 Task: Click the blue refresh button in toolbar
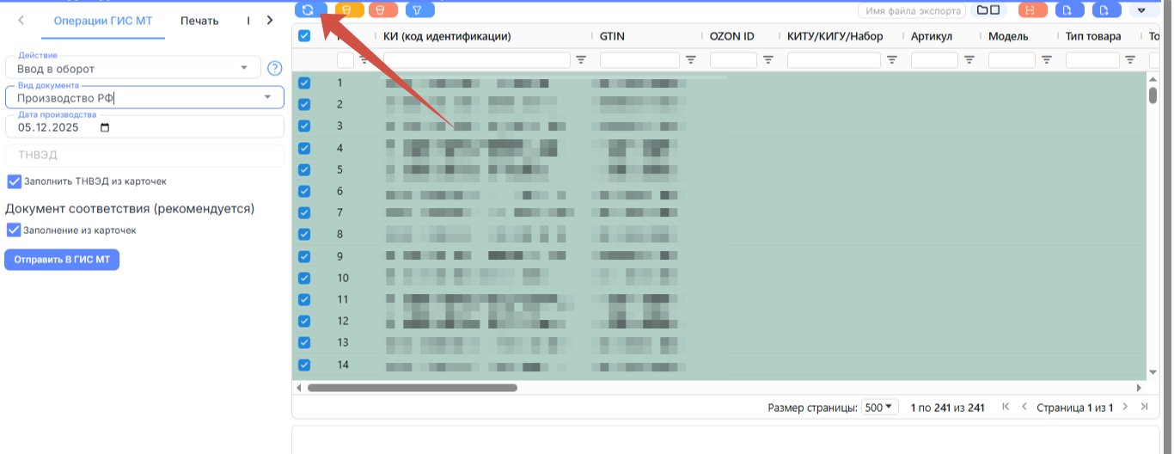[309, 10]
